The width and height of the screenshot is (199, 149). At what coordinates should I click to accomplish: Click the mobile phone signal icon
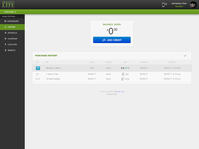164,5
